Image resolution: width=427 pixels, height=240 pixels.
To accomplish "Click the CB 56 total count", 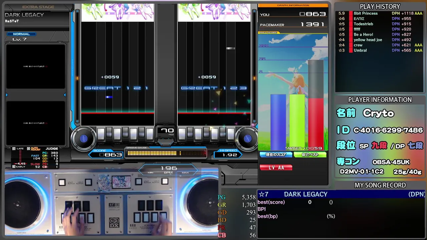I will 237,235.
